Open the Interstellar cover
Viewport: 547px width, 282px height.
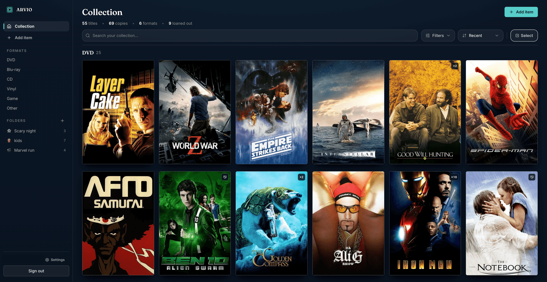348,112
